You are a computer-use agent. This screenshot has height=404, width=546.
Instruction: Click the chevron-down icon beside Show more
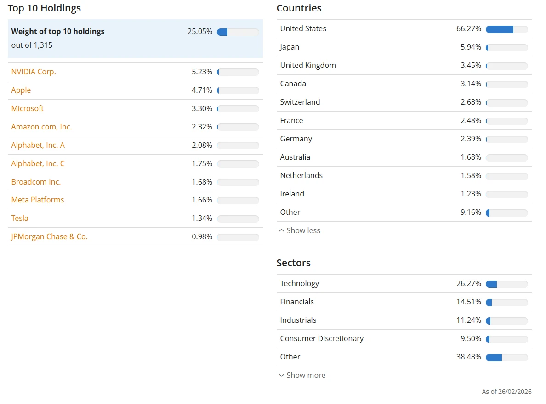click(281, 376)
